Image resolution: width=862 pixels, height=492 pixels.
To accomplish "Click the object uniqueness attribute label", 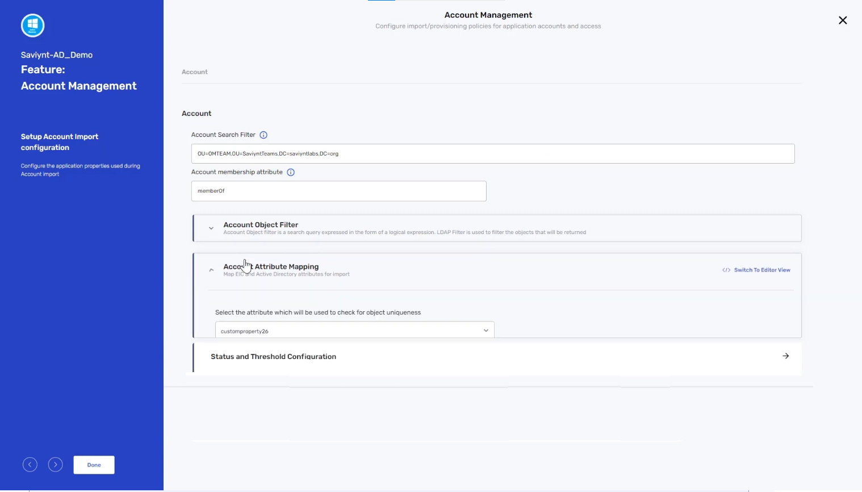I will click(x=318, y=312).
